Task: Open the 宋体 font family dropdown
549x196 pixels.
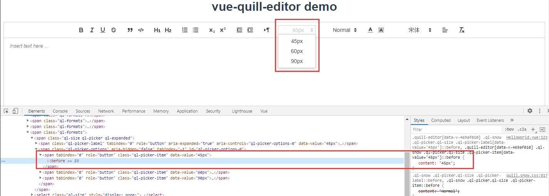Action: (x=420, y=30)
